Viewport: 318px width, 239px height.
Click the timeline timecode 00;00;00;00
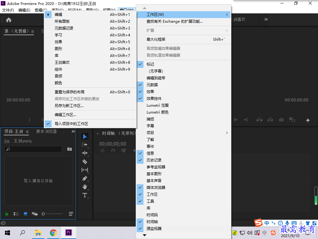(x=112, y=144)
